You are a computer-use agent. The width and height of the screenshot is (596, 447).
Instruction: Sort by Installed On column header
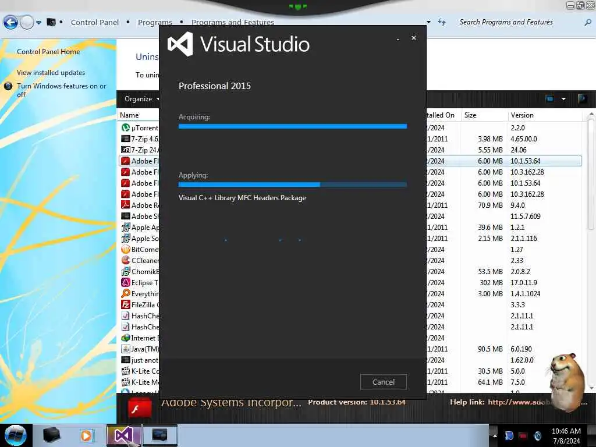point(444,115)
